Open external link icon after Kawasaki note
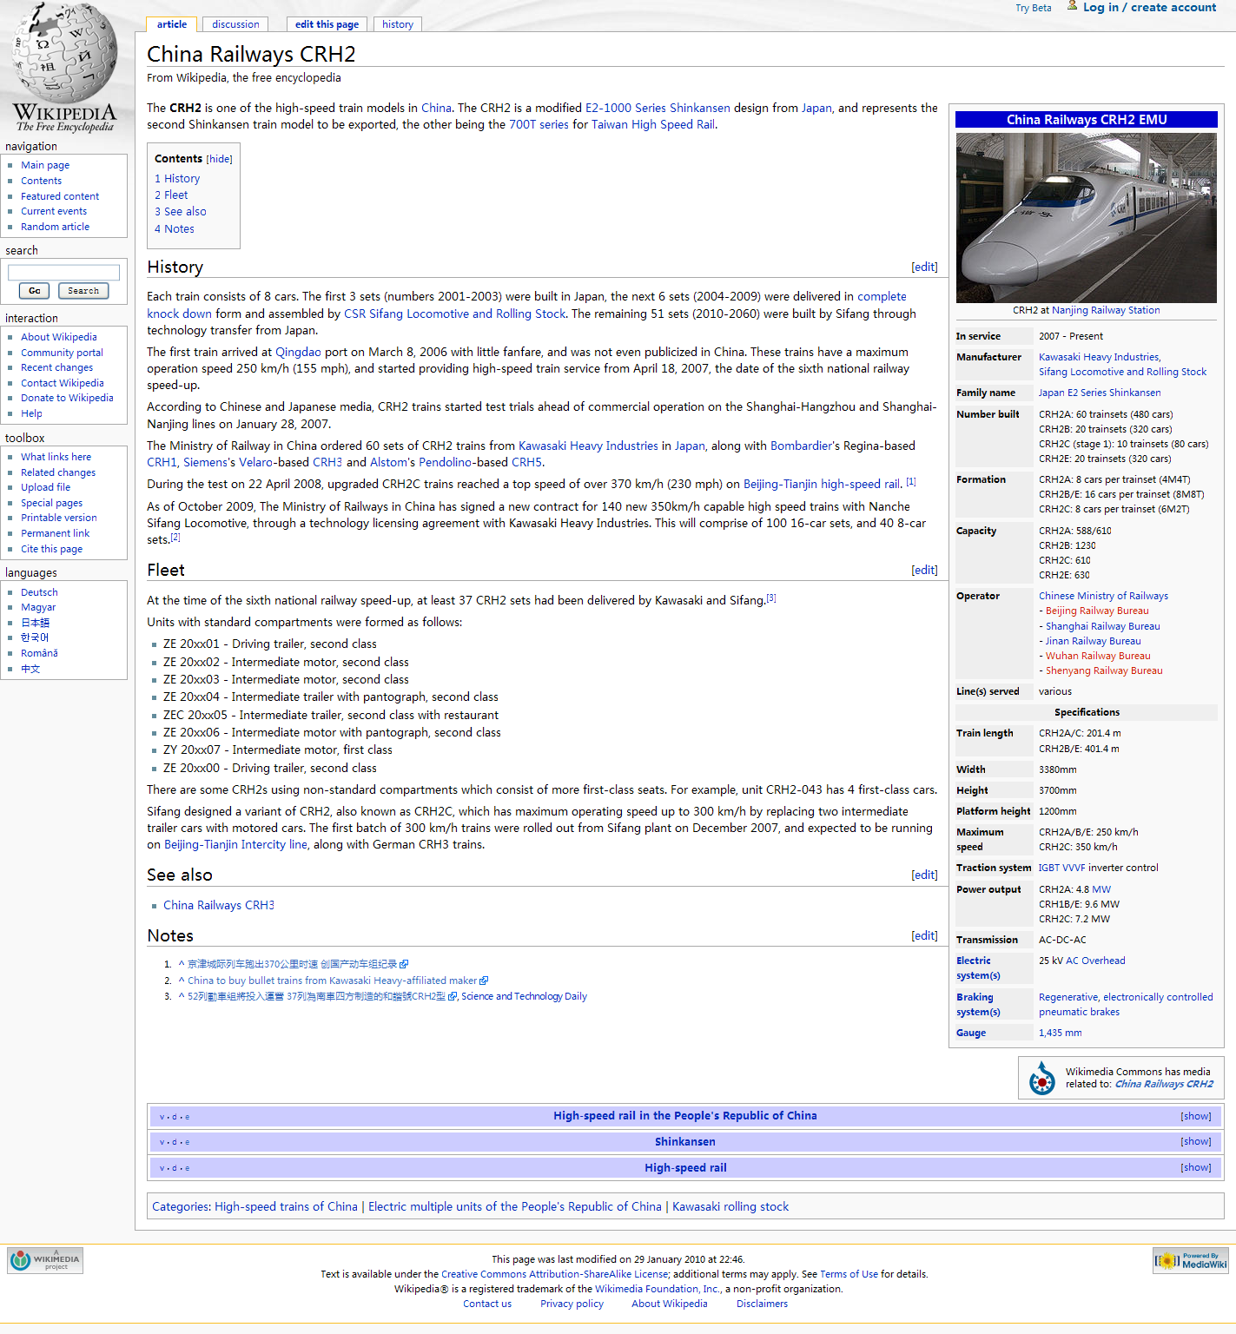 484,981
